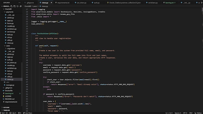Click the Run Python file play icon

202,3
